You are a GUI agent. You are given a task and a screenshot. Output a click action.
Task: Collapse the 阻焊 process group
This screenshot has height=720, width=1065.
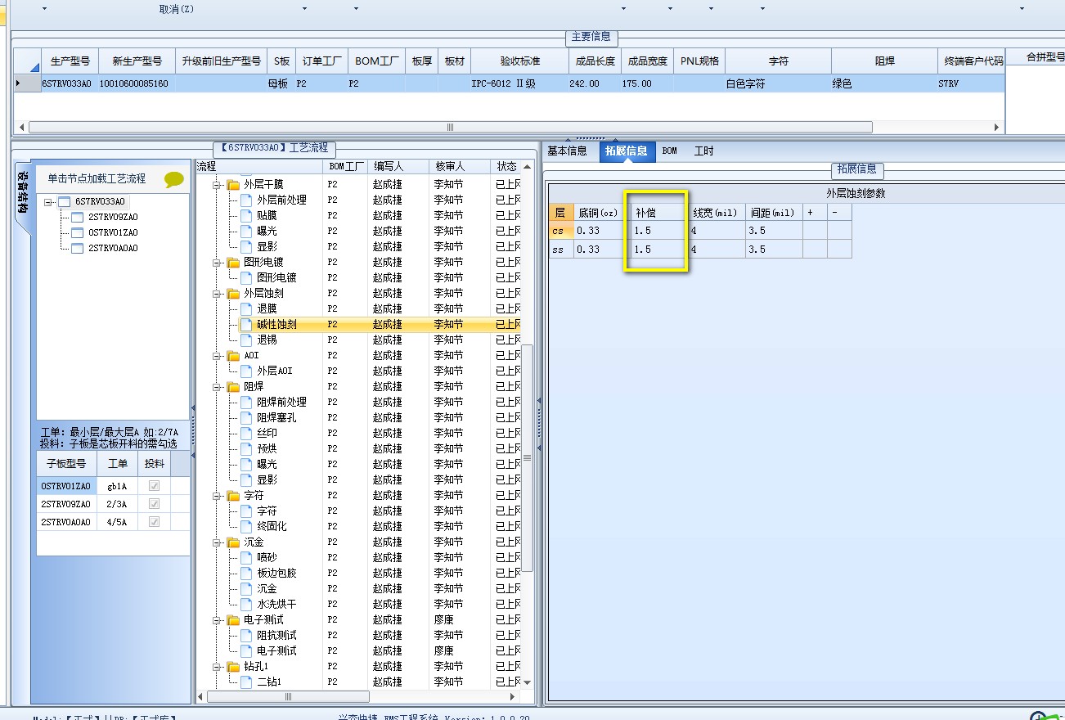tap(218, 387)
